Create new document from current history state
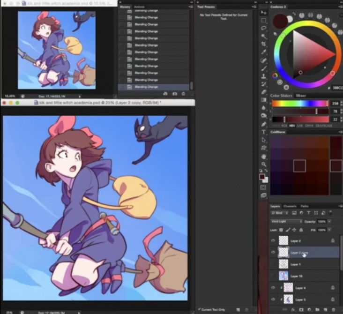This screenshot has width=343, height=314. coord(165,94)
